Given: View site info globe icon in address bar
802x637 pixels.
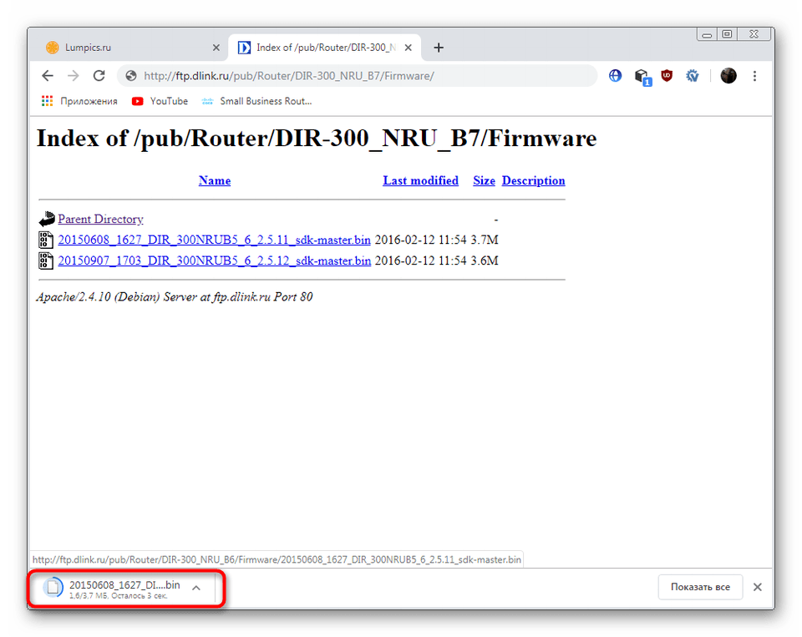Looking at the screenshot, I should coord(131,76).
